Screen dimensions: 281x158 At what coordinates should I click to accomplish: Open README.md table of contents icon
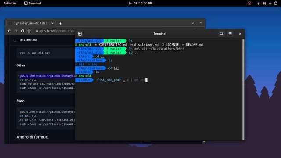coord(14,40)
